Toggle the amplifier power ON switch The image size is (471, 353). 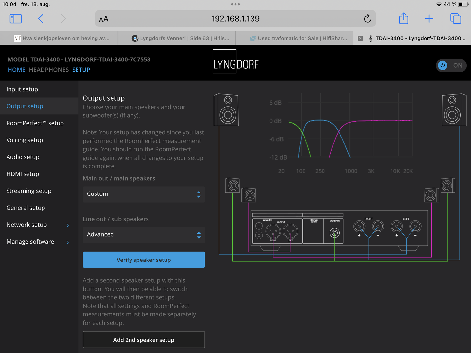click(451, 65)
